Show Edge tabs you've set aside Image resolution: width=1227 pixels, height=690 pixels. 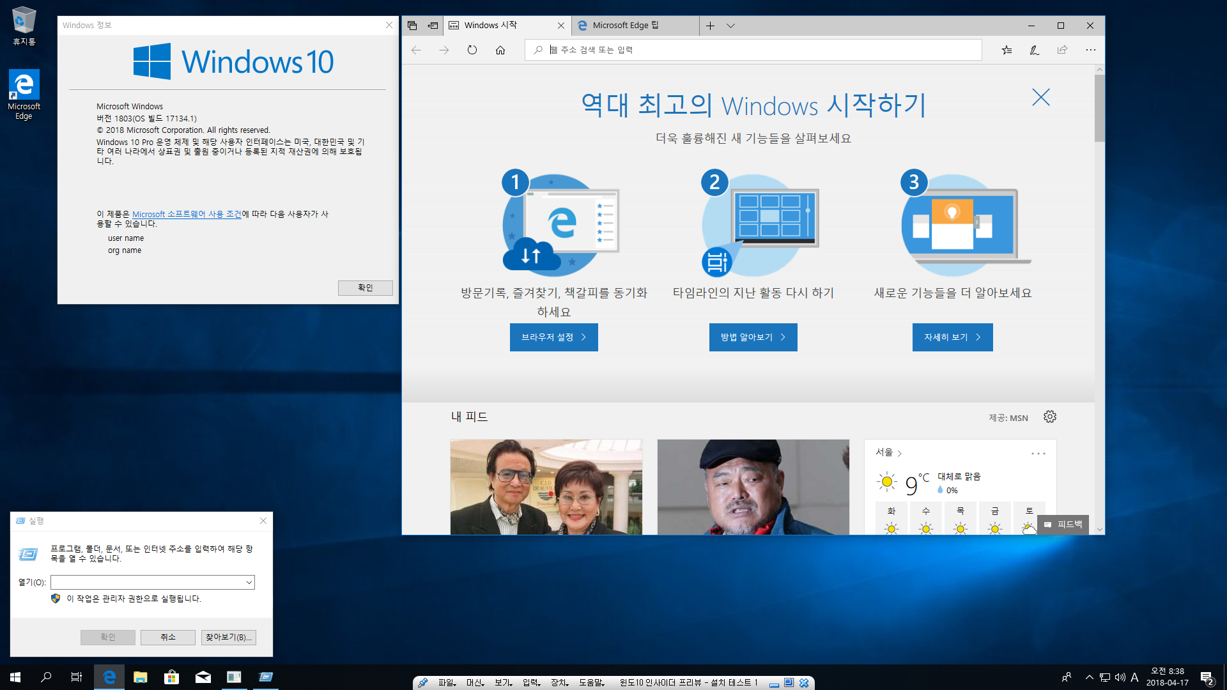click(412, 26)
